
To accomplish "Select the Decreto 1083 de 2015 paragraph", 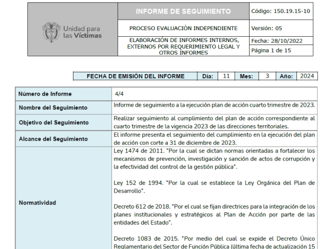I will pyautogui.click(x=214, y=242).
